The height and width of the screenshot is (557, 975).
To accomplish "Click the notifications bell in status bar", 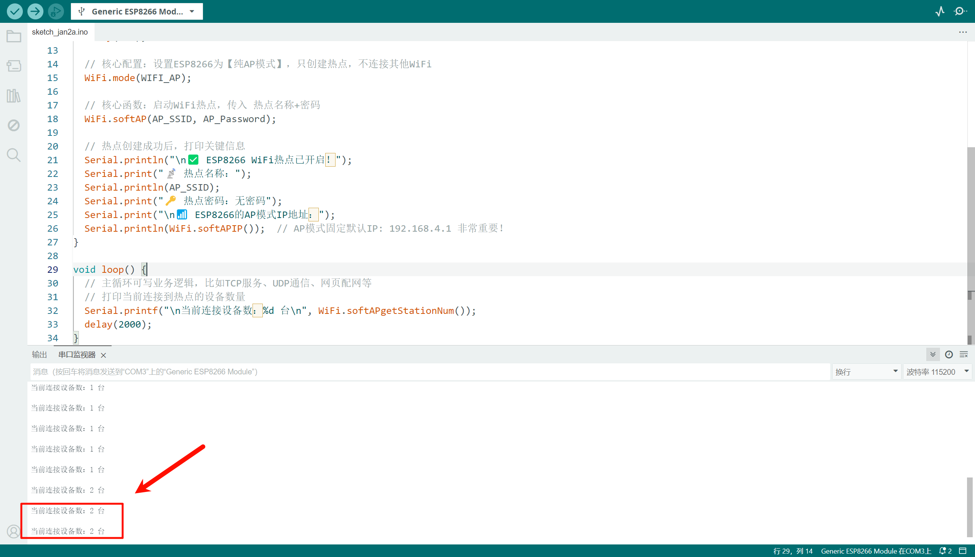I will (943, 551).
